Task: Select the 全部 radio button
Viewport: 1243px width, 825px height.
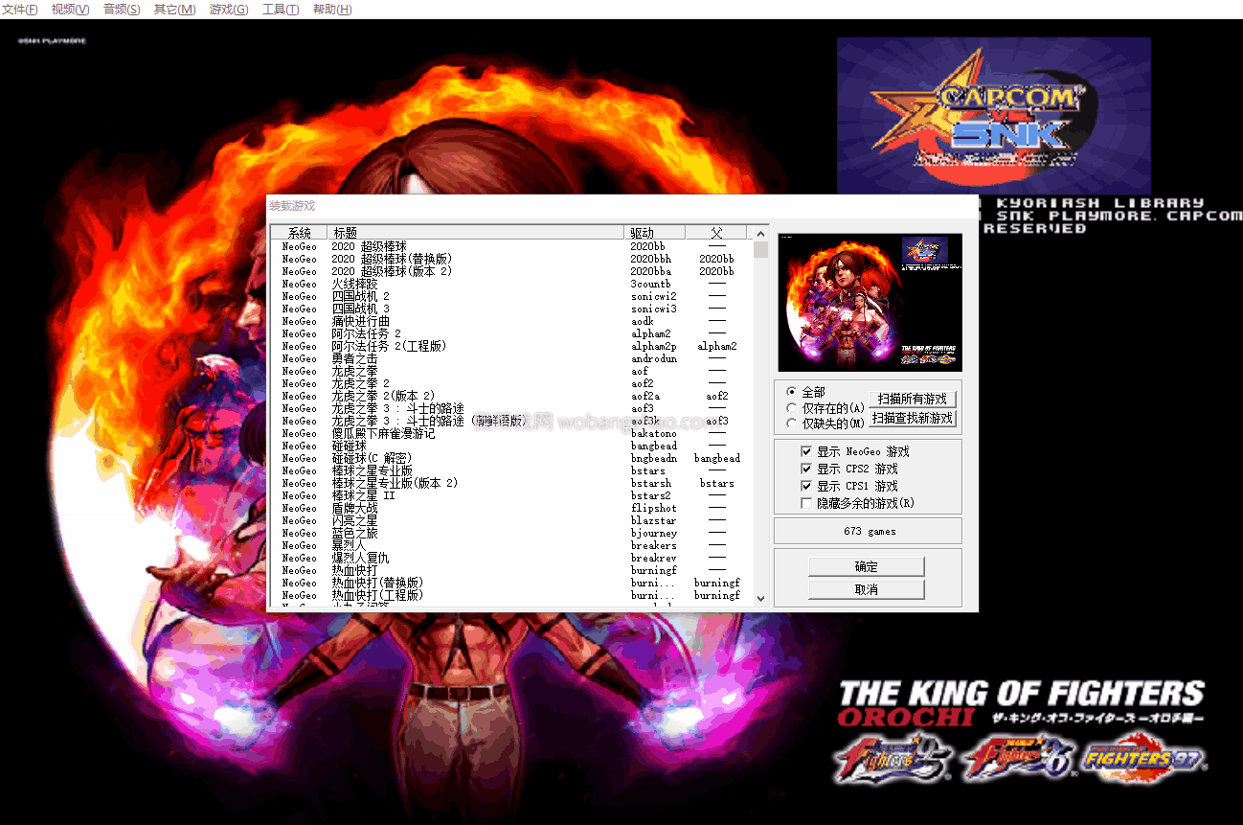Action: tap(804, 392)
